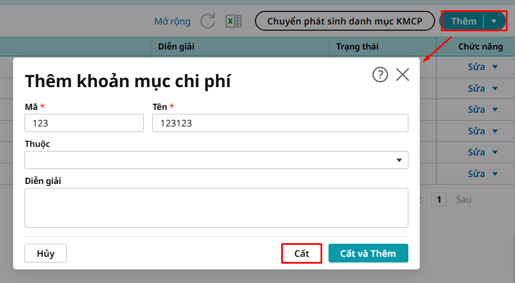The width and height of the screenshot is (515, 283).
Task: Click the Mở rộng link
Action: [172, 22]
